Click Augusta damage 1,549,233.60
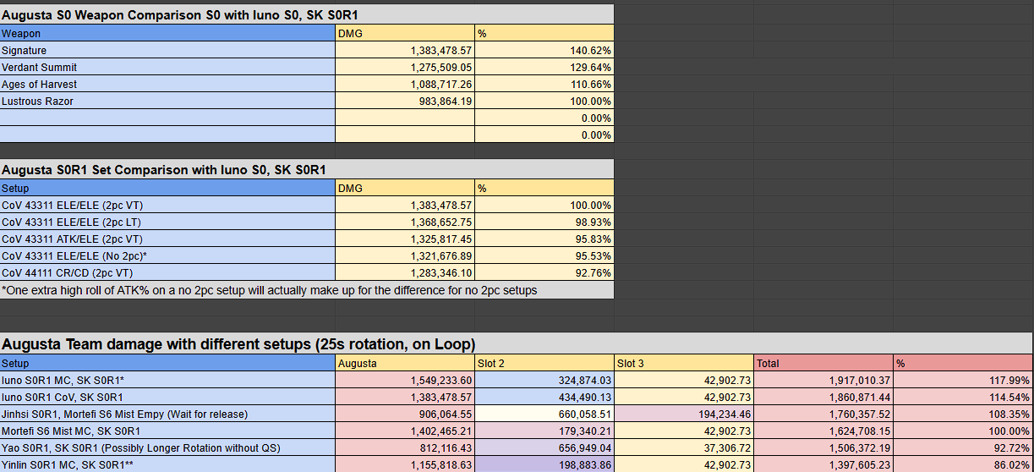The image size is (1034, 472). pyautogui.click(x=405, y=381)
